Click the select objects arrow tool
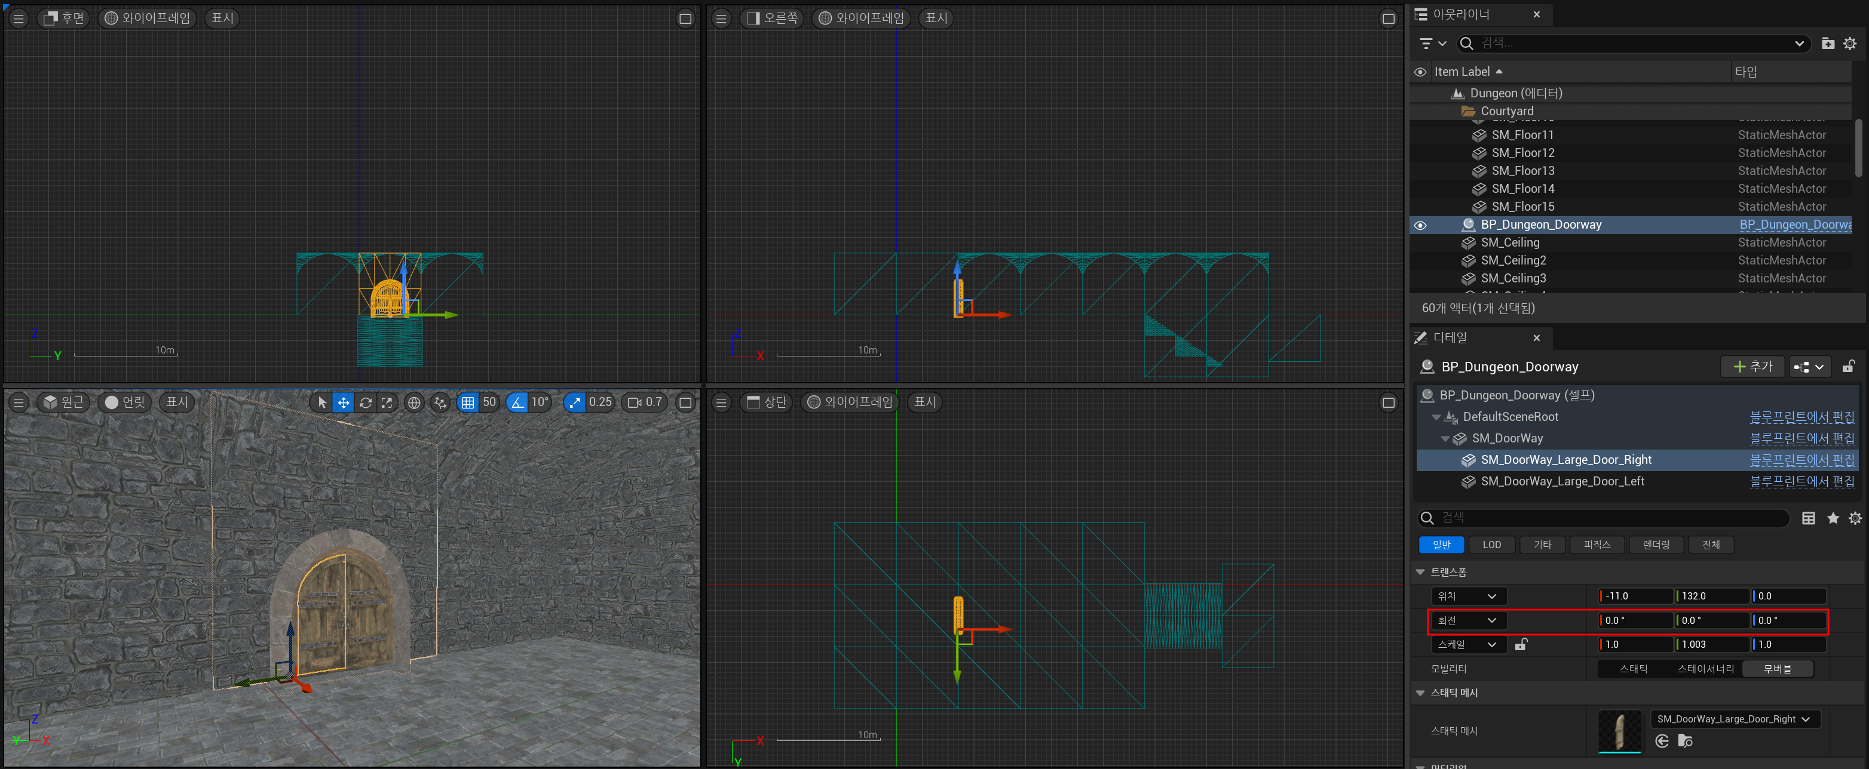This screenshot has width=1869, height=769. (322, 402)
